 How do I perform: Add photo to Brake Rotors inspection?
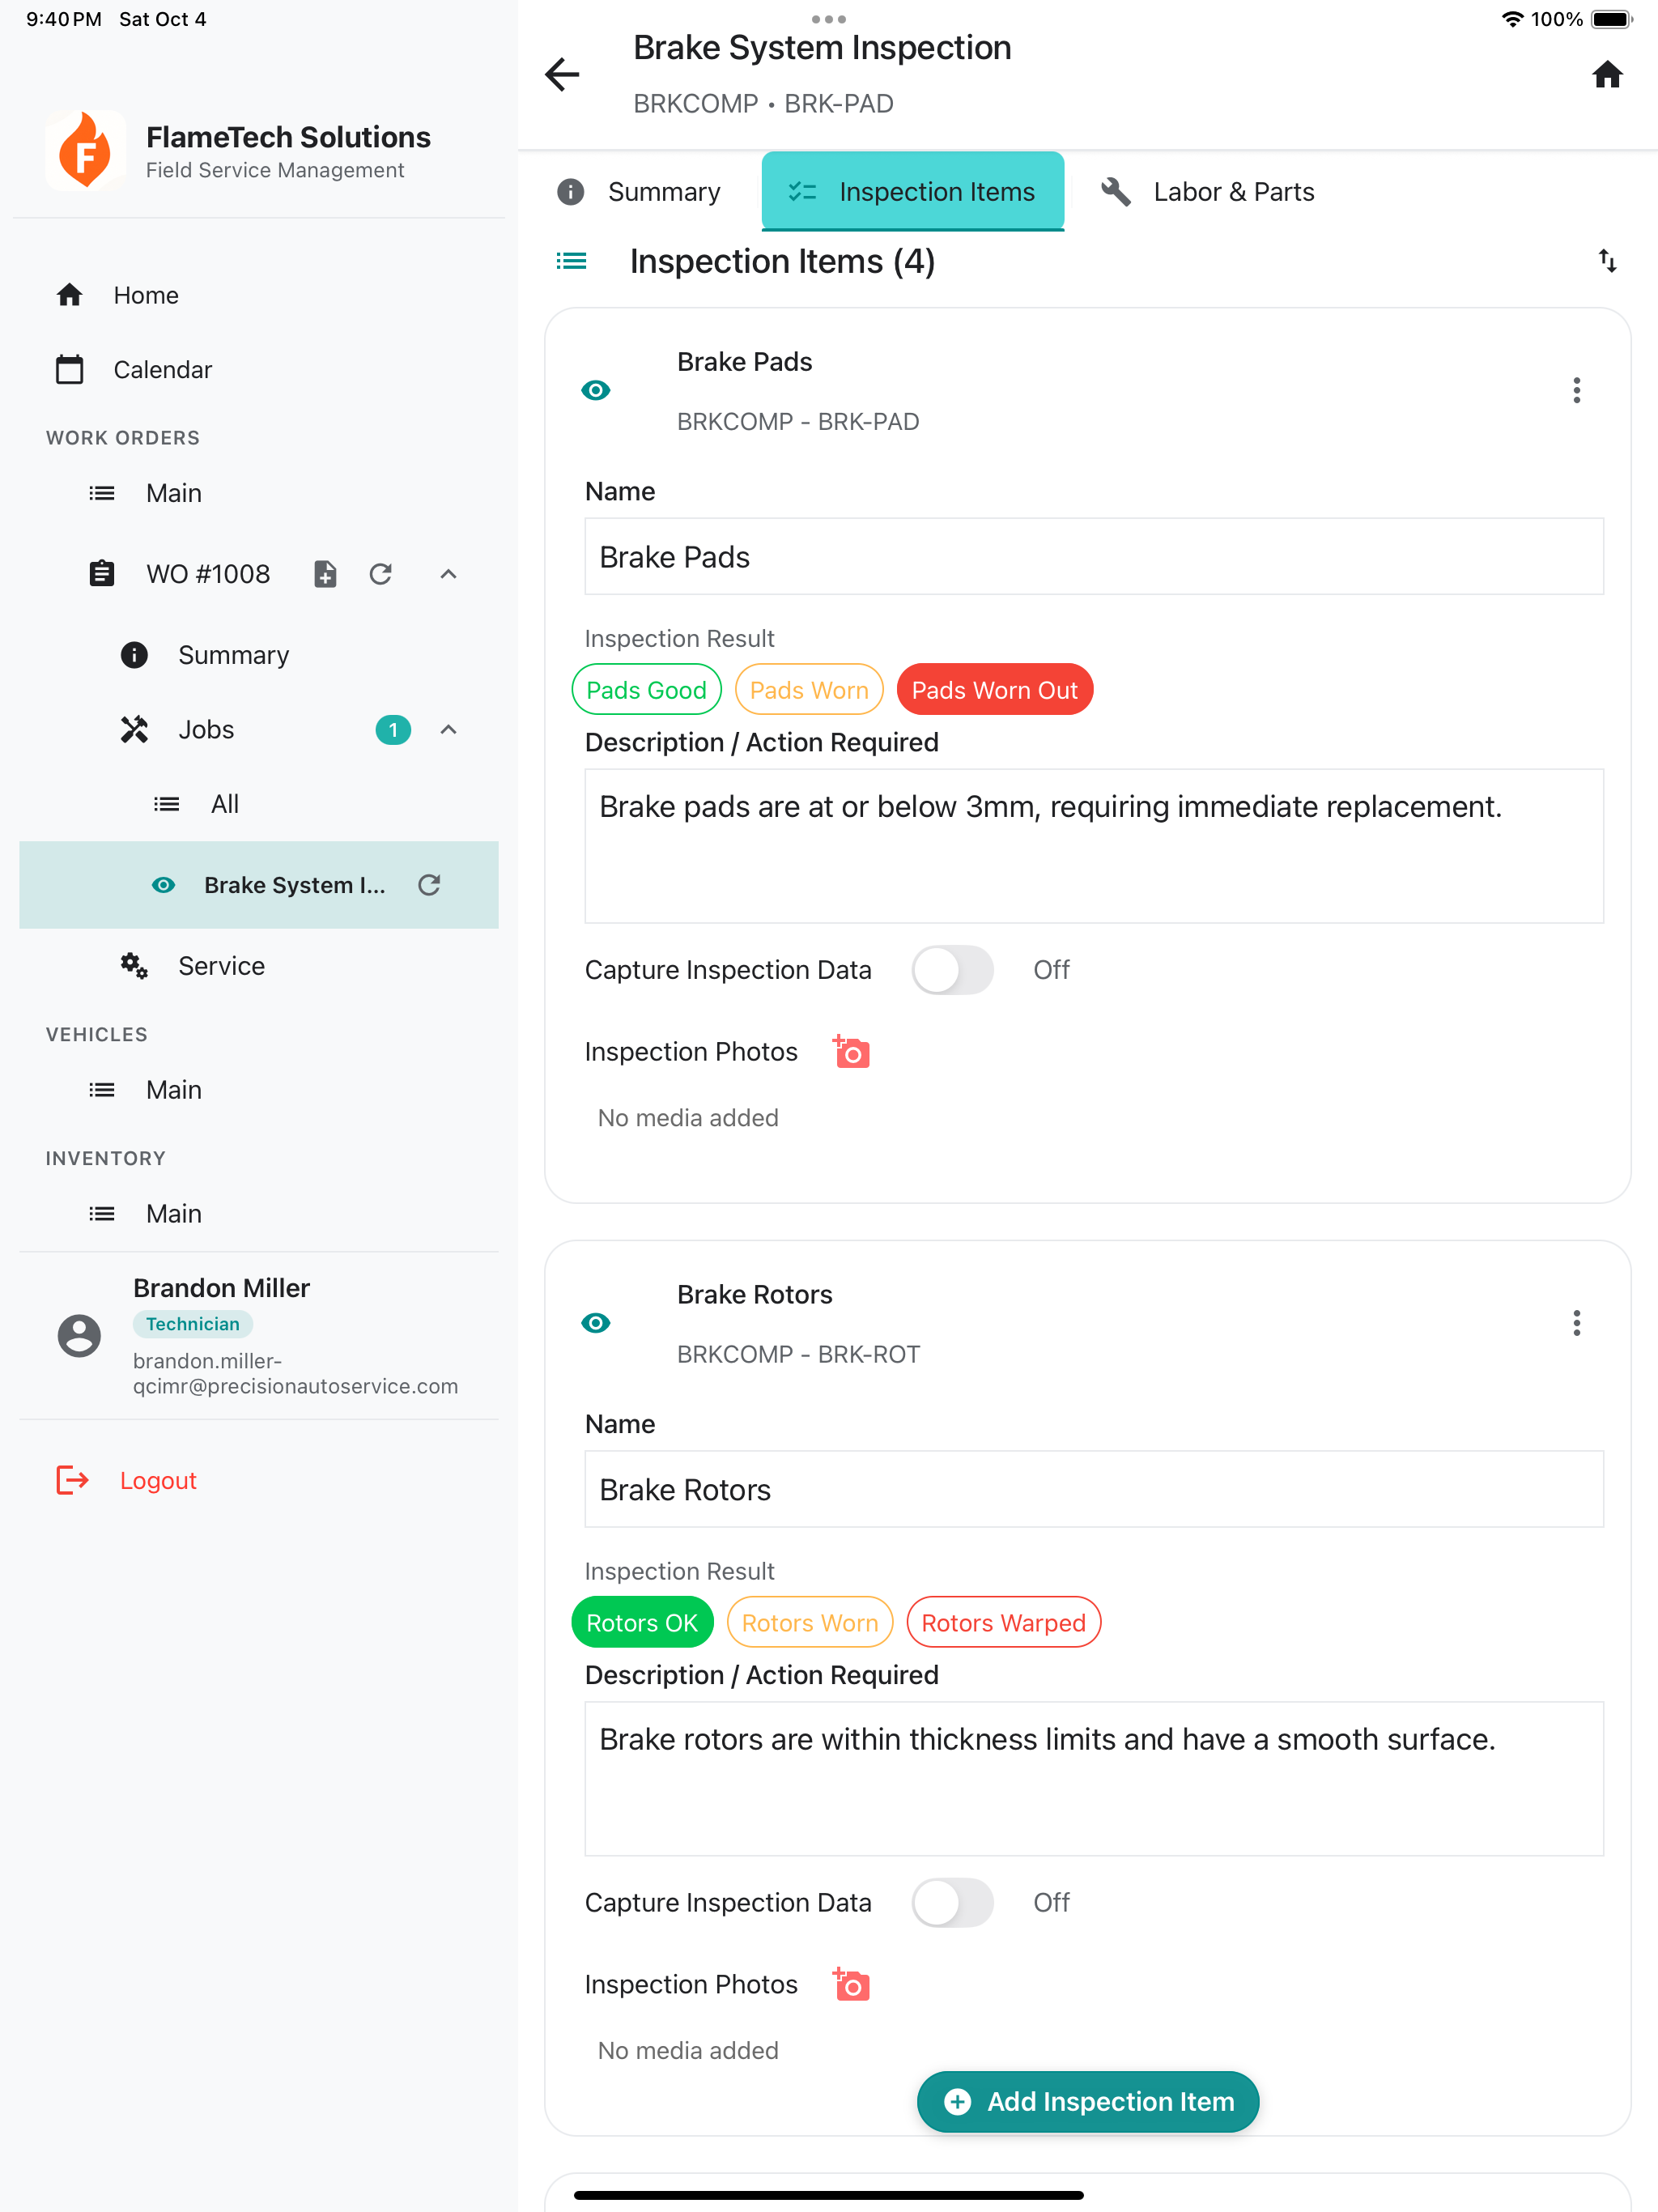click(x=851, y=1984)
